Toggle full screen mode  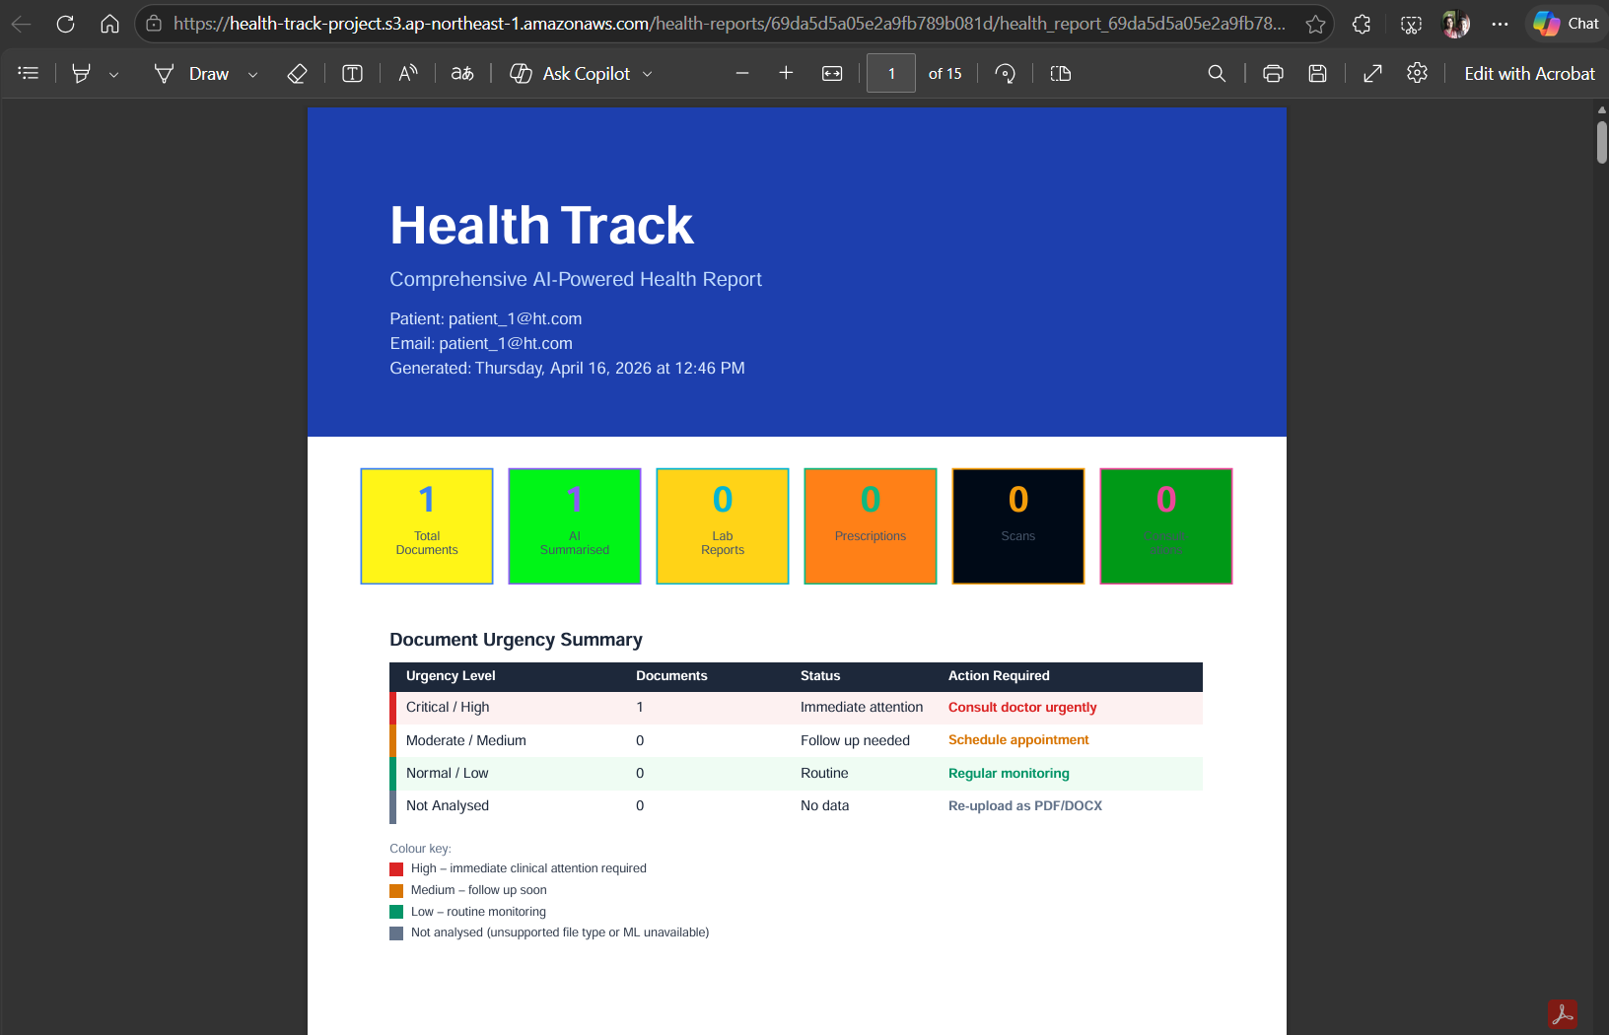1372,73
